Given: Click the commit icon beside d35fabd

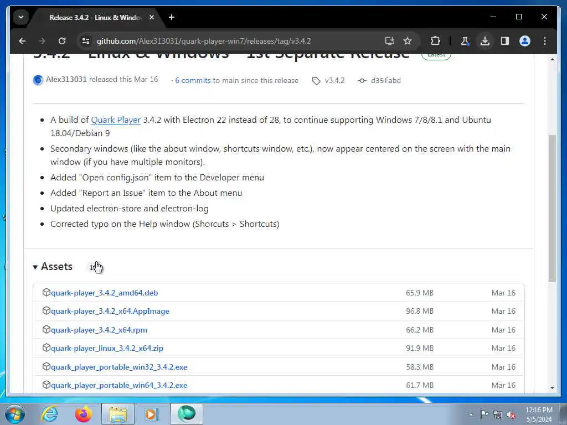Looking at the screenshot, I should pos(362,81).
